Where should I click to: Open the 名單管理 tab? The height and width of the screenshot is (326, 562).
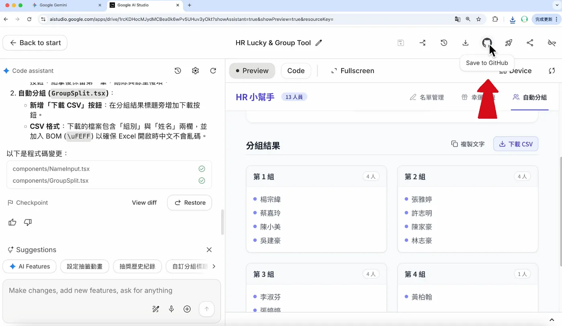tap(427, 97)
